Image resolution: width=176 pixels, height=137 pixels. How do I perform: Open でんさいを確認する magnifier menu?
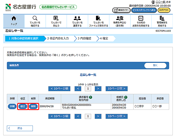[35, 21]
